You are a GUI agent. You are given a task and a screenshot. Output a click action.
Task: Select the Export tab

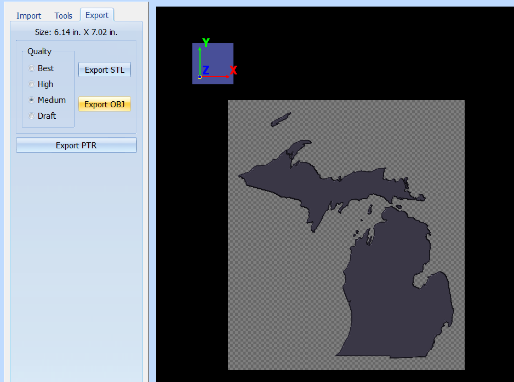pyautogui.click(x=97, y=15)
